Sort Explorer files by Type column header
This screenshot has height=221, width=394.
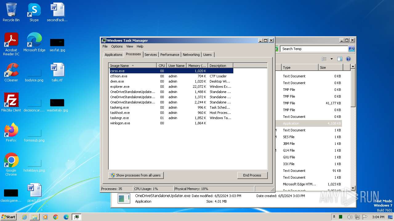[300, 68]
